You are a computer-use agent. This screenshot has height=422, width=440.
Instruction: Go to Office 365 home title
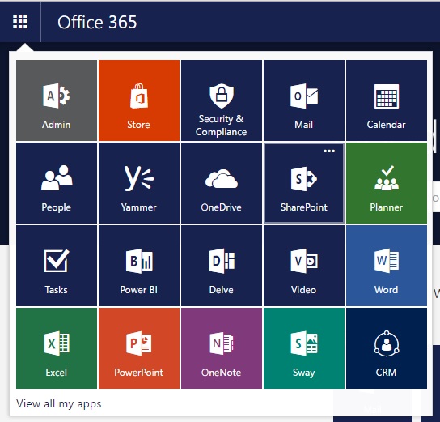[x=97, y=22]
